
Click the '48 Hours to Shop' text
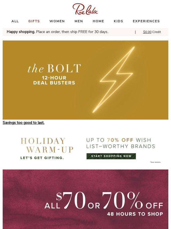click(x=135, y=214)
